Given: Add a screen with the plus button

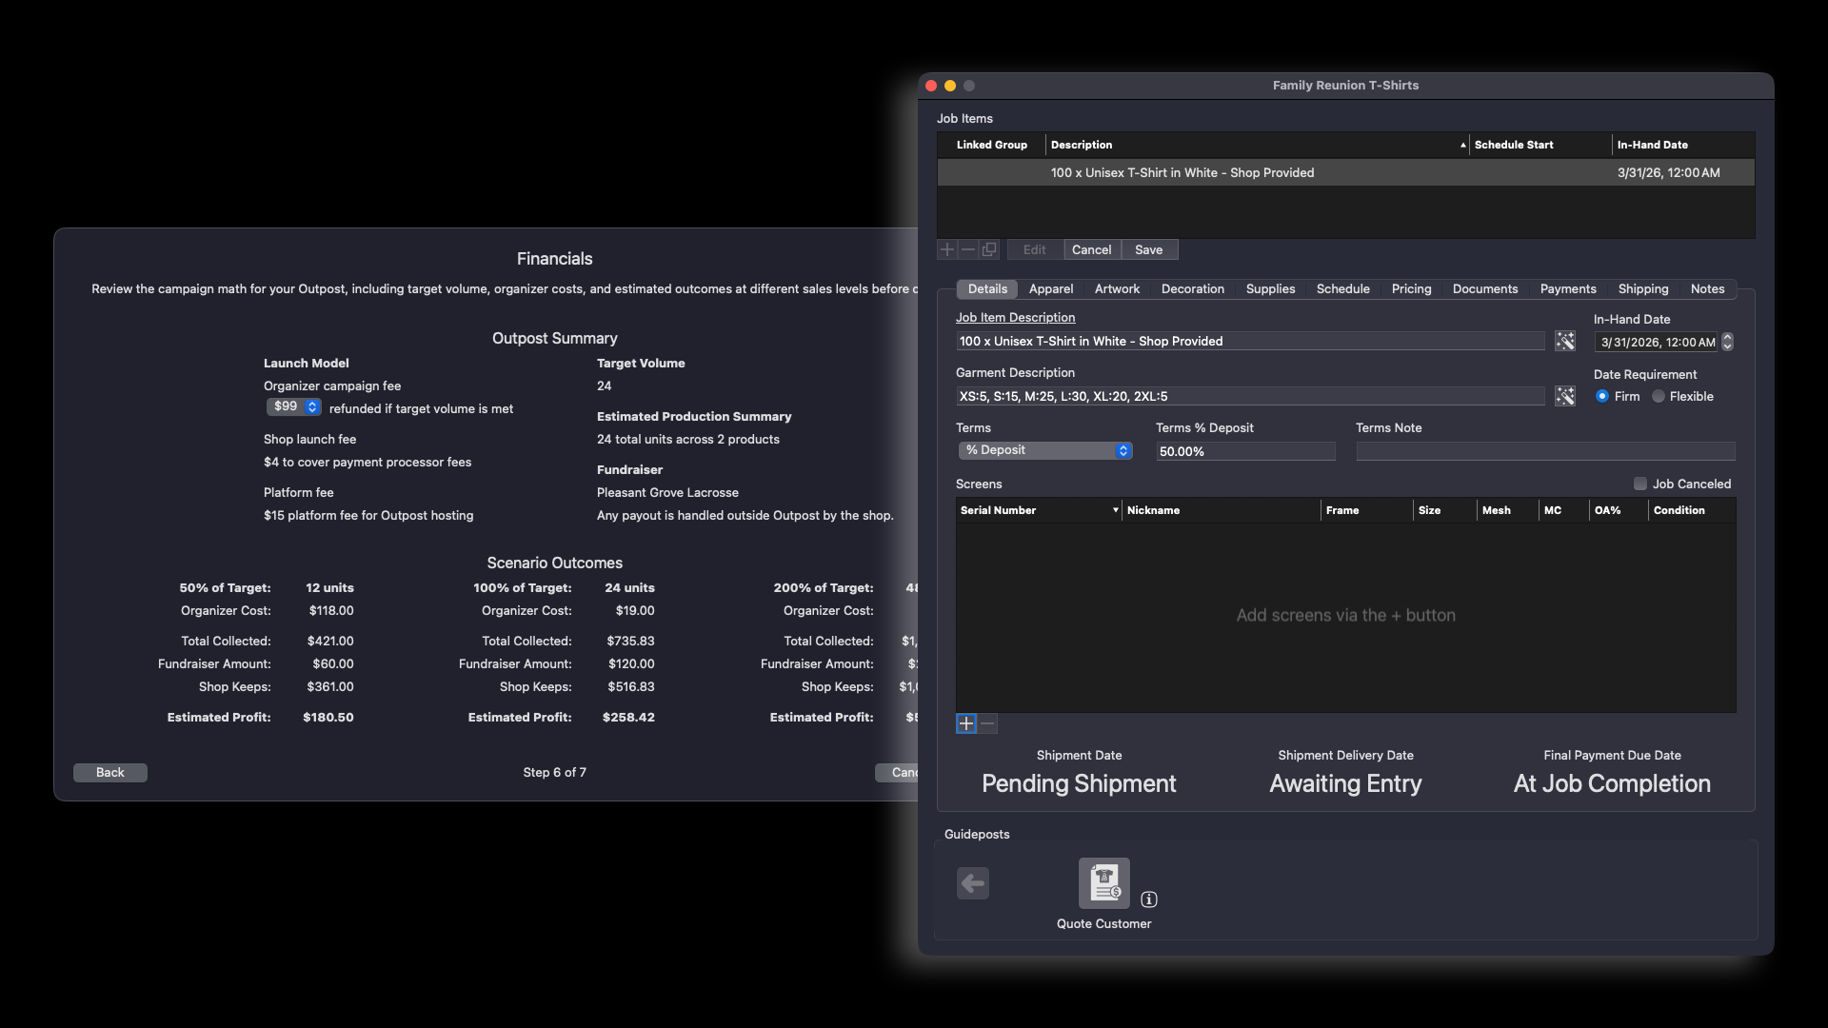Looking at the screenshot, I should click(x=965, y=723).
